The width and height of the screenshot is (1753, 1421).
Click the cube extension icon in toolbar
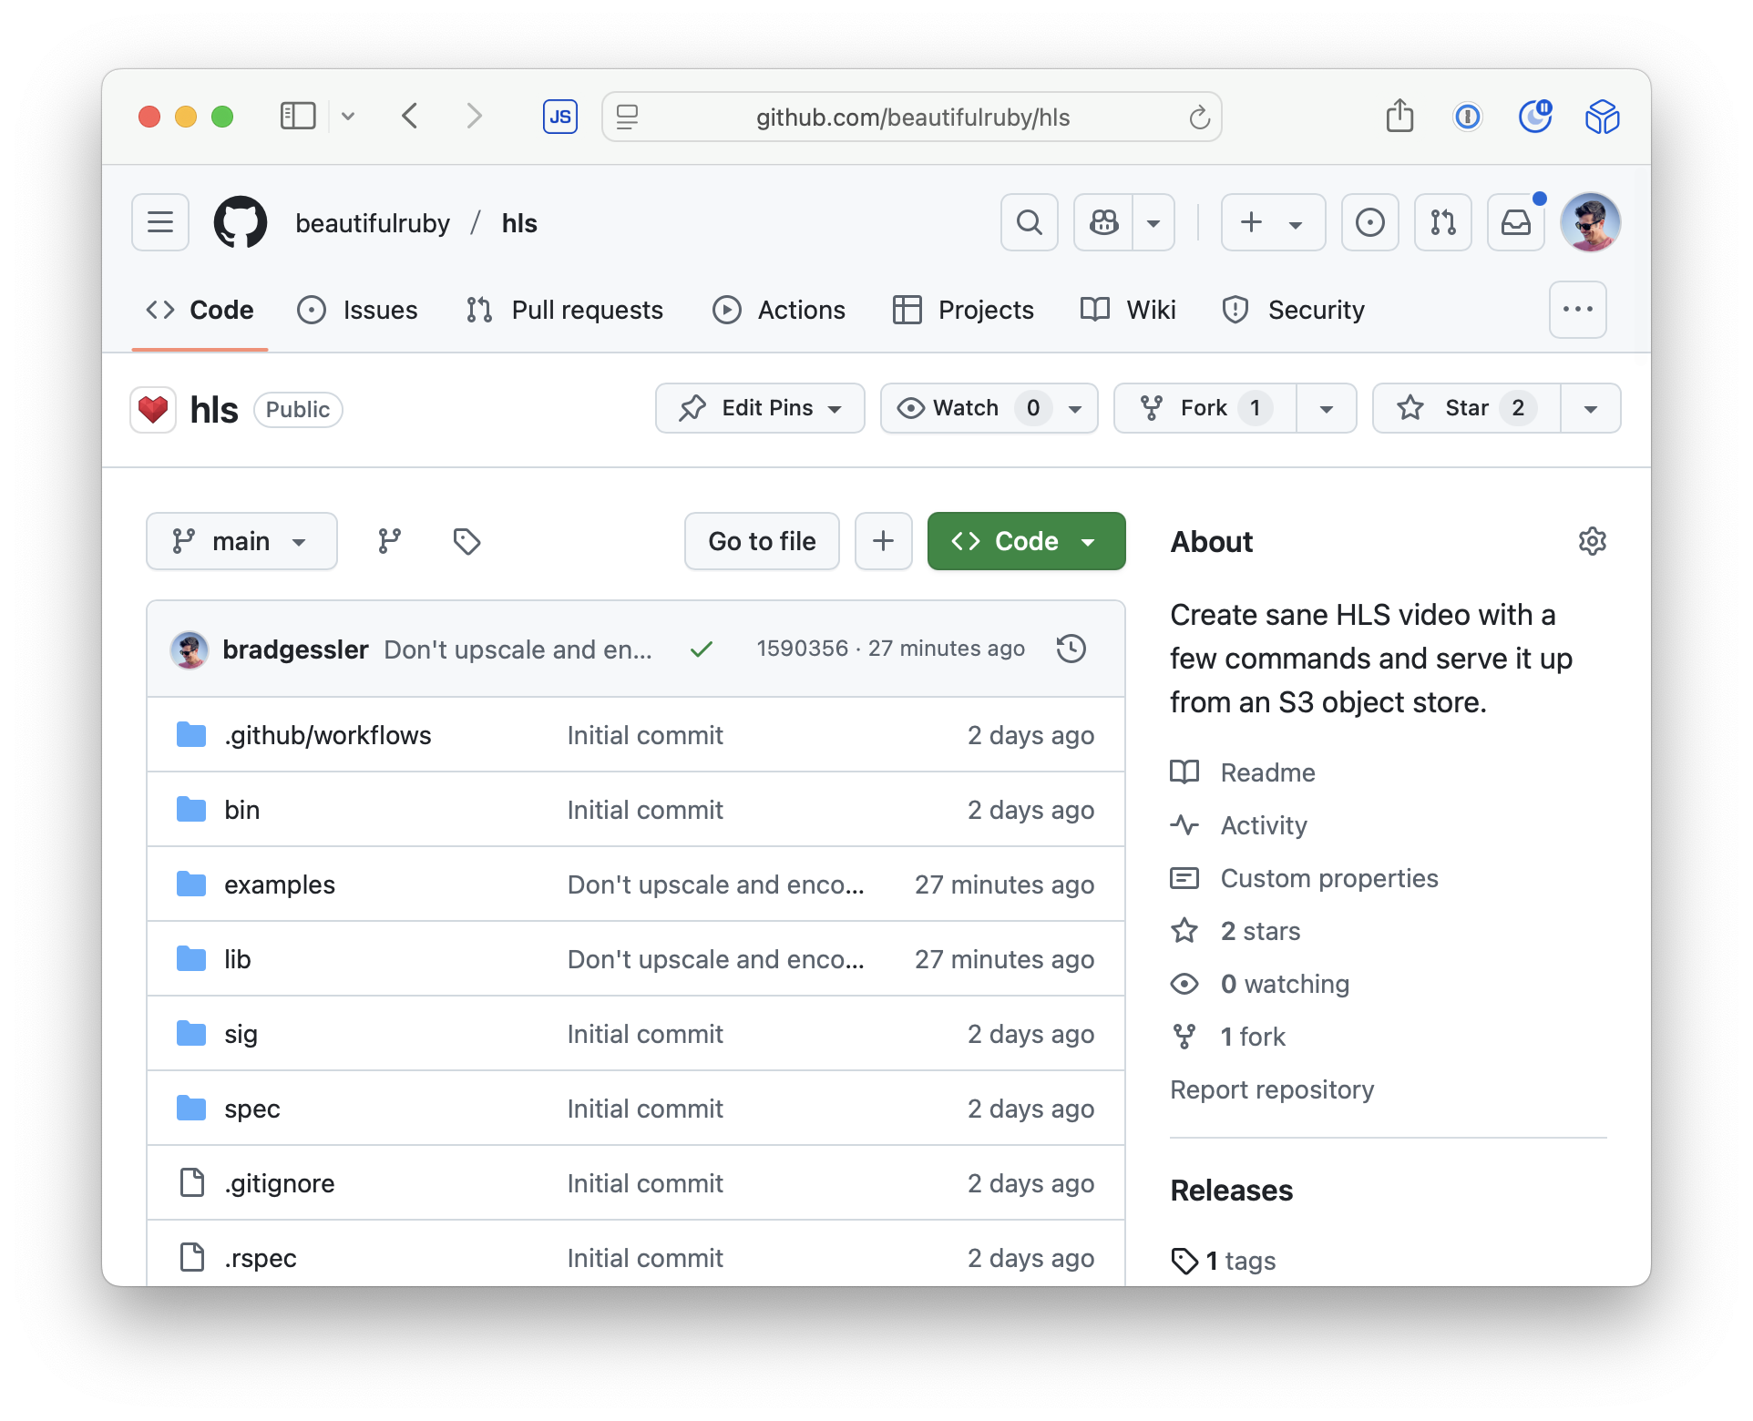click(x=1602, y=117)
